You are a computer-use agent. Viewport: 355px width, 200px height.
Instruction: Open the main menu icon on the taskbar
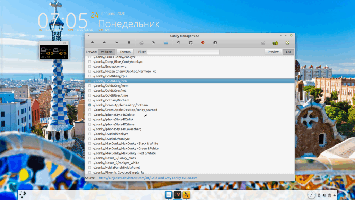[23, 194]
